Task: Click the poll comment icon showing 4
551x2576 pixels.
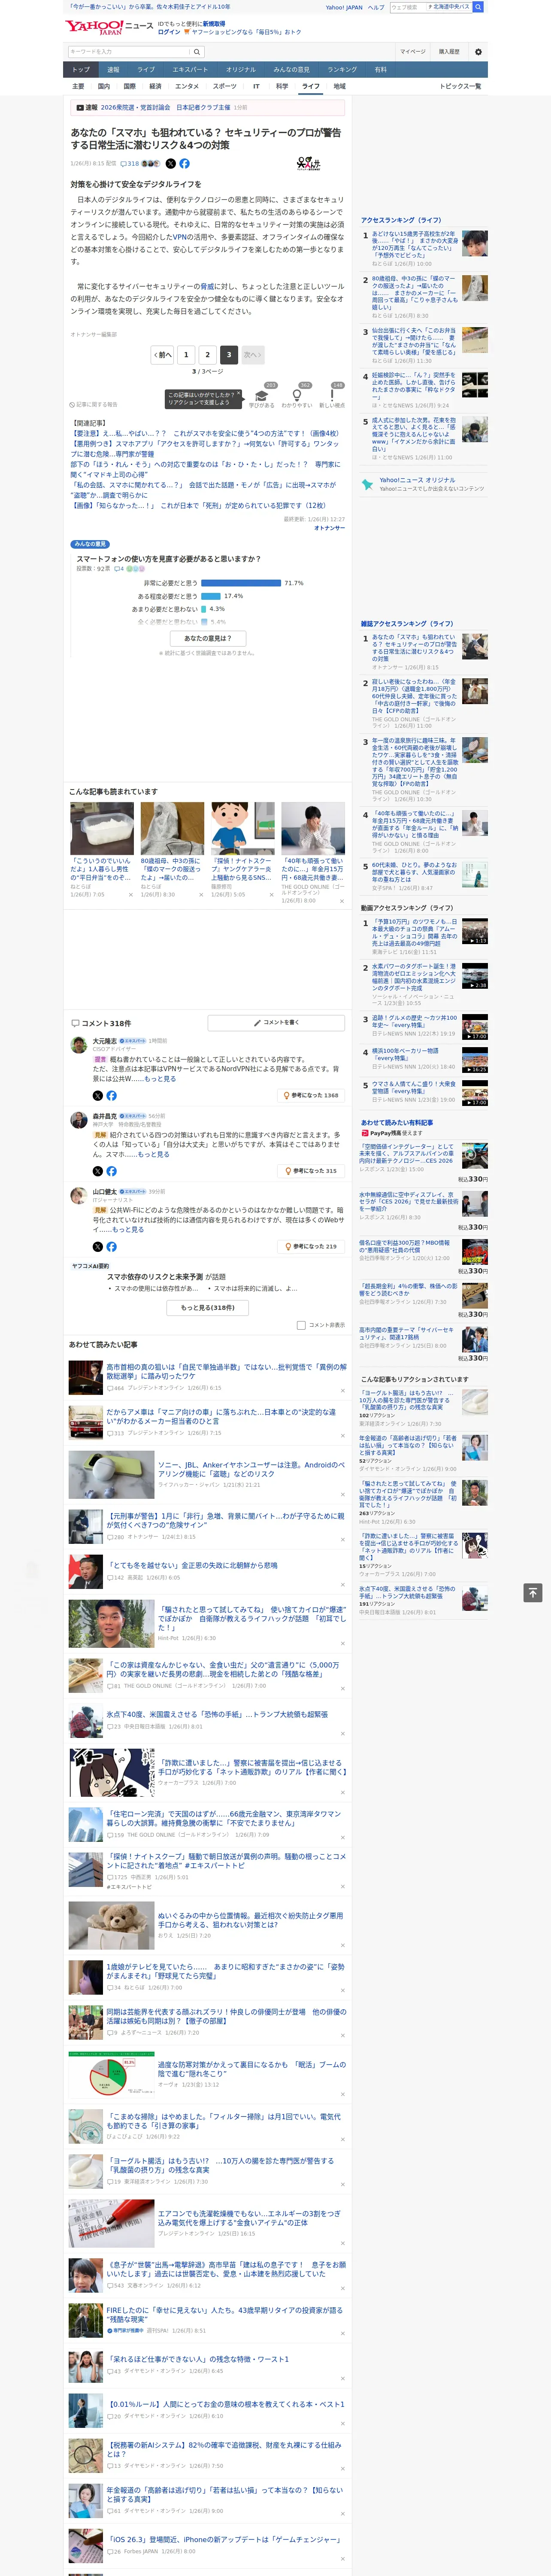Action: coord(118,568)
